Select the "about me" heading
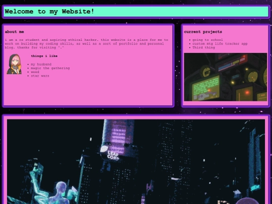Screen dimensions: 272x204 pyautogui.click(x=15, y=32)
